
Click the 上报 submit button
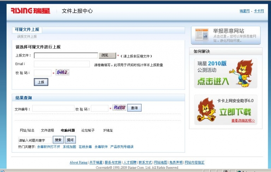coord(41,82)
